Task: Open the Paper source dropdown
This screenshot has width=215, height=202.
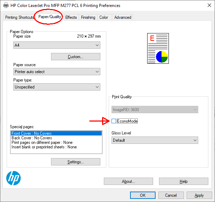Action: (x=57, y=72)
